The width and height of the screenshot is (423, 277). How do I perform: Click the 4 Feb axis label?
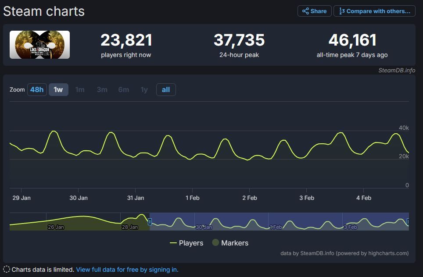pyautogui.click(x=364, y=198)
